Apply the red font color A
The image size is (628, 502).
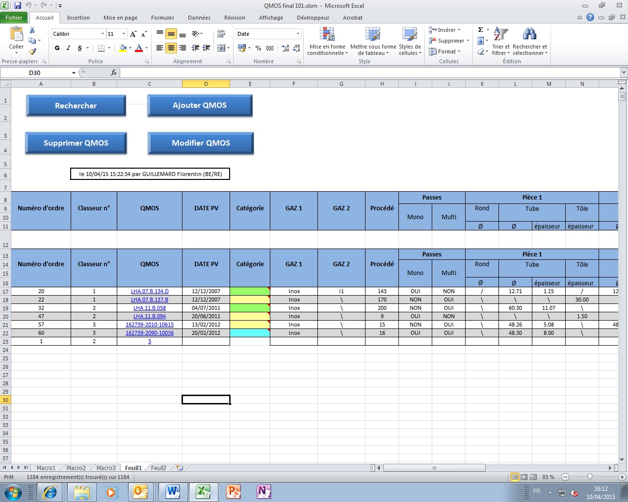coord(139,48)
